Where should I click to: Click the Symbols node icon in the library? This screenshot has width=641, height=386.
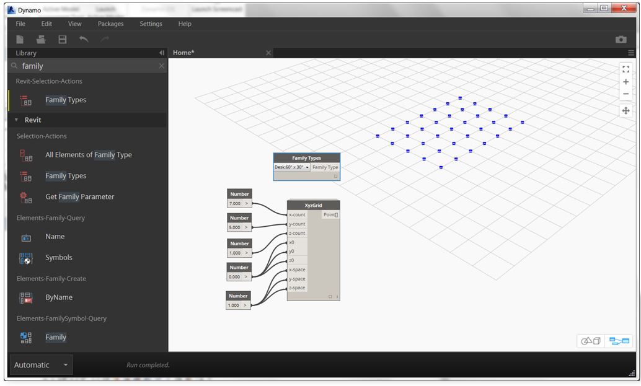(x=25, y=257)
